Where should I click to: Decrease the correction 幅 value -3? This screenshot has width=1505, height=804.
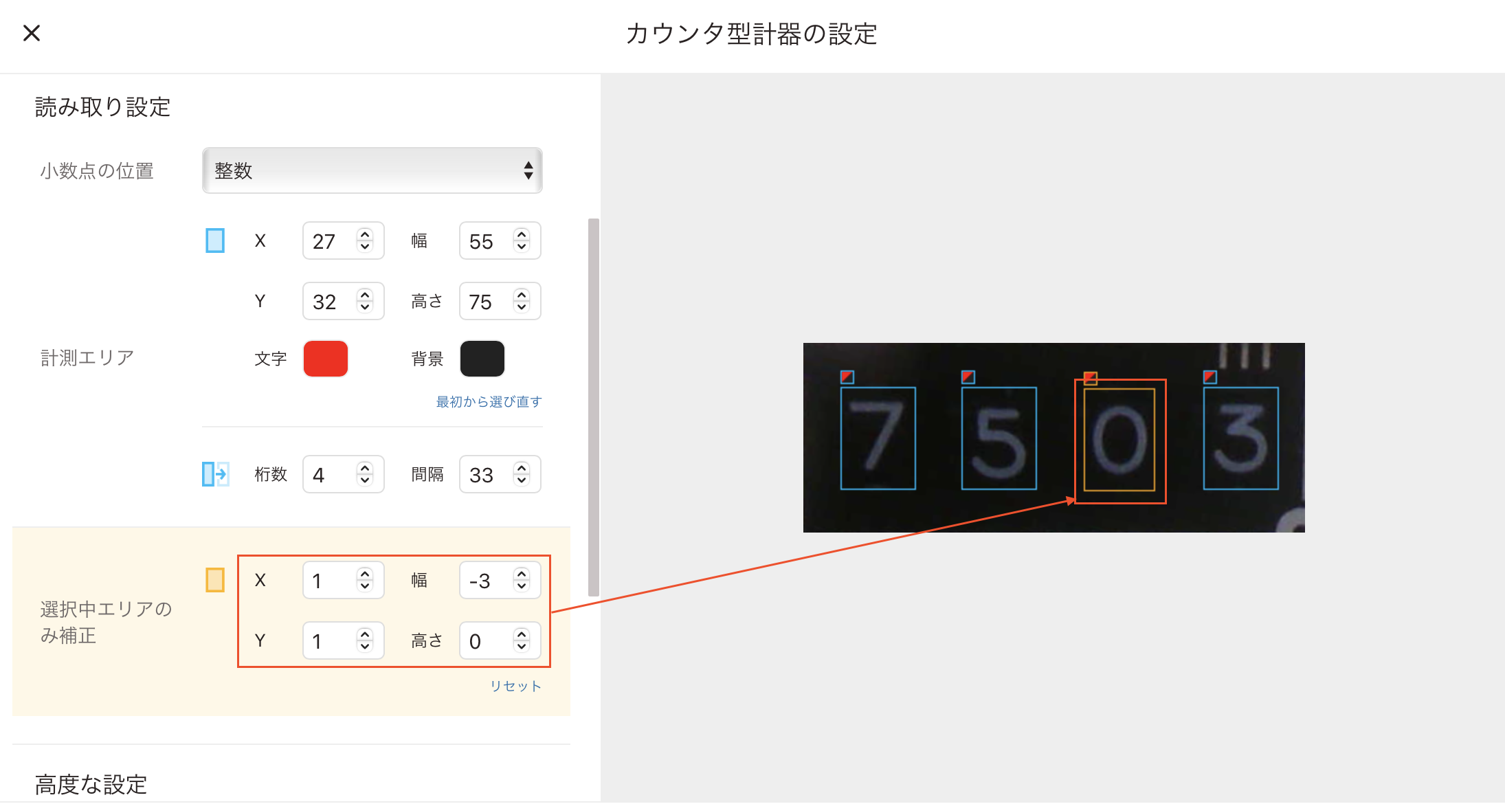[522, 586]
